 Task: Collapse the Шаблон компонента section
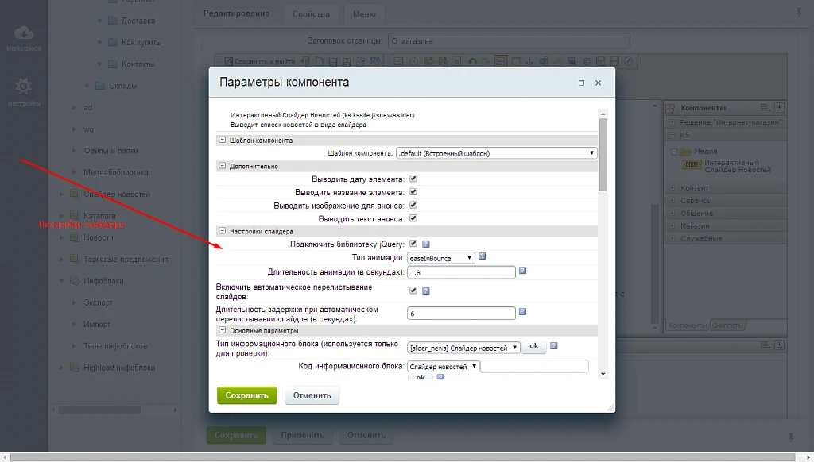tap(223, 140)
